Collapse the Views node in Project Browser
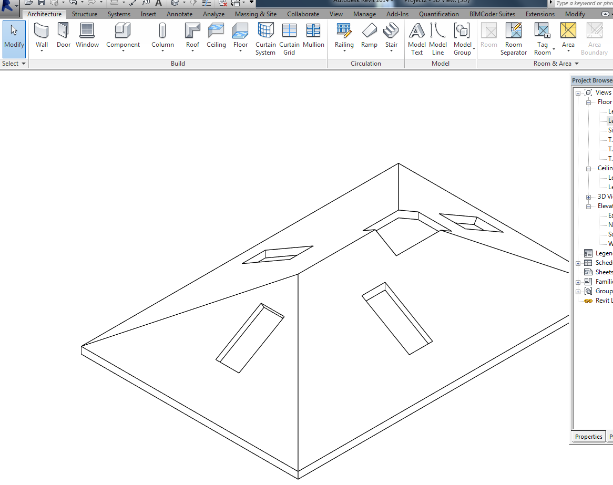The width and height of the screenshot is (613, 485). click(578, 93)
